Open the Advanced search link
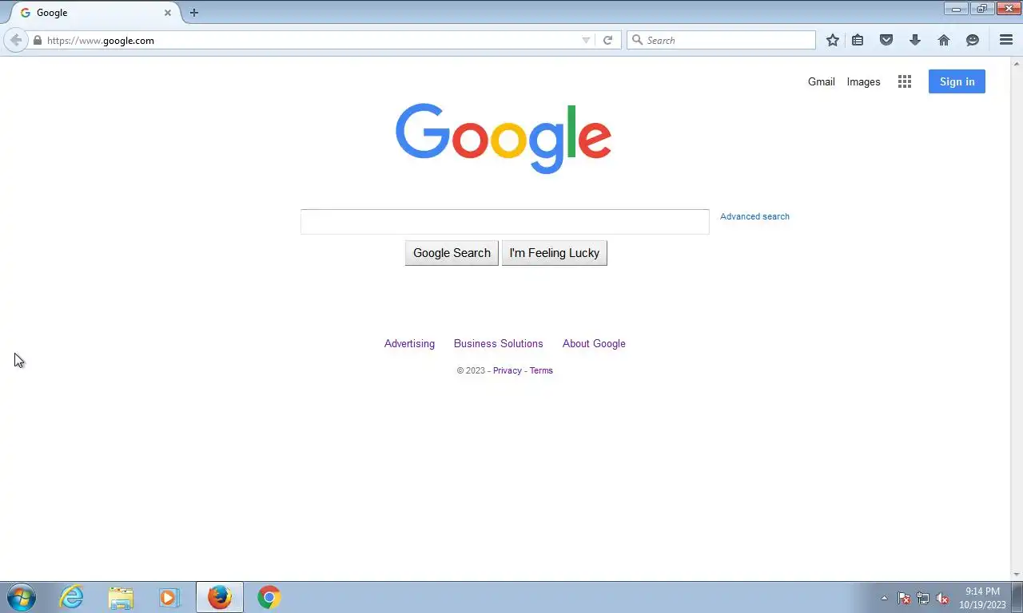 [754, 216]
